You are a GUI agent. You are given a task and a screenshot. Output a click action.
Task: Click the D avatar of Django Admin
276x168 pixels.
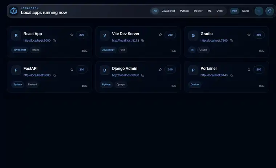105,70
